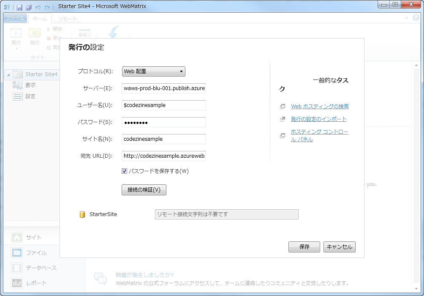The width and height of the screenshot is (424, 296).
Task: Open the Protocol dropdown showing Web 配置
Action: point(154,71)
